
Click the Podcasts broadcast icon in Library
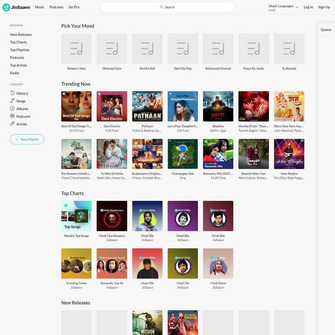pyautogui.click(x=12, y=116)
